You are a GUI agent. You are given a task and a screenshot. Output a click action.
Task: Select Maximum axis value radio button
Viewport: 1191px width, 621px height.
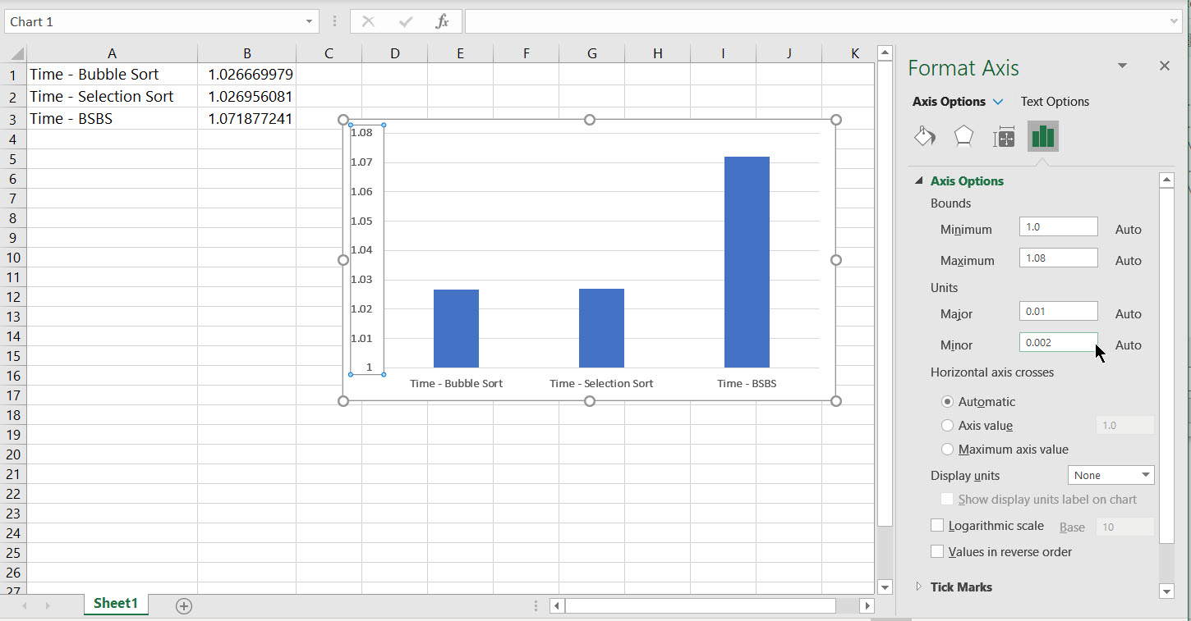(948, 450)
